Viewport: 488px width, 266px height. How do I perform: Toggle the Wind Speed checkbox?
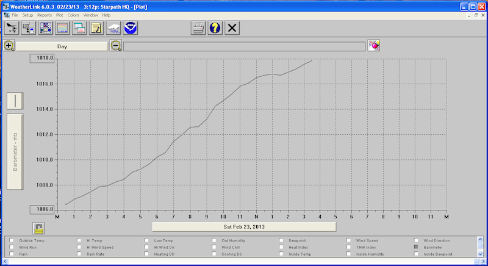coord(348,240)
